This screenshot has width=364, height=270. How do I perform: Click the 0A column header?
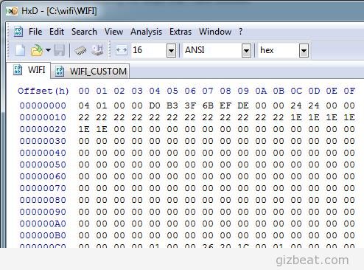tap(261, 91)
